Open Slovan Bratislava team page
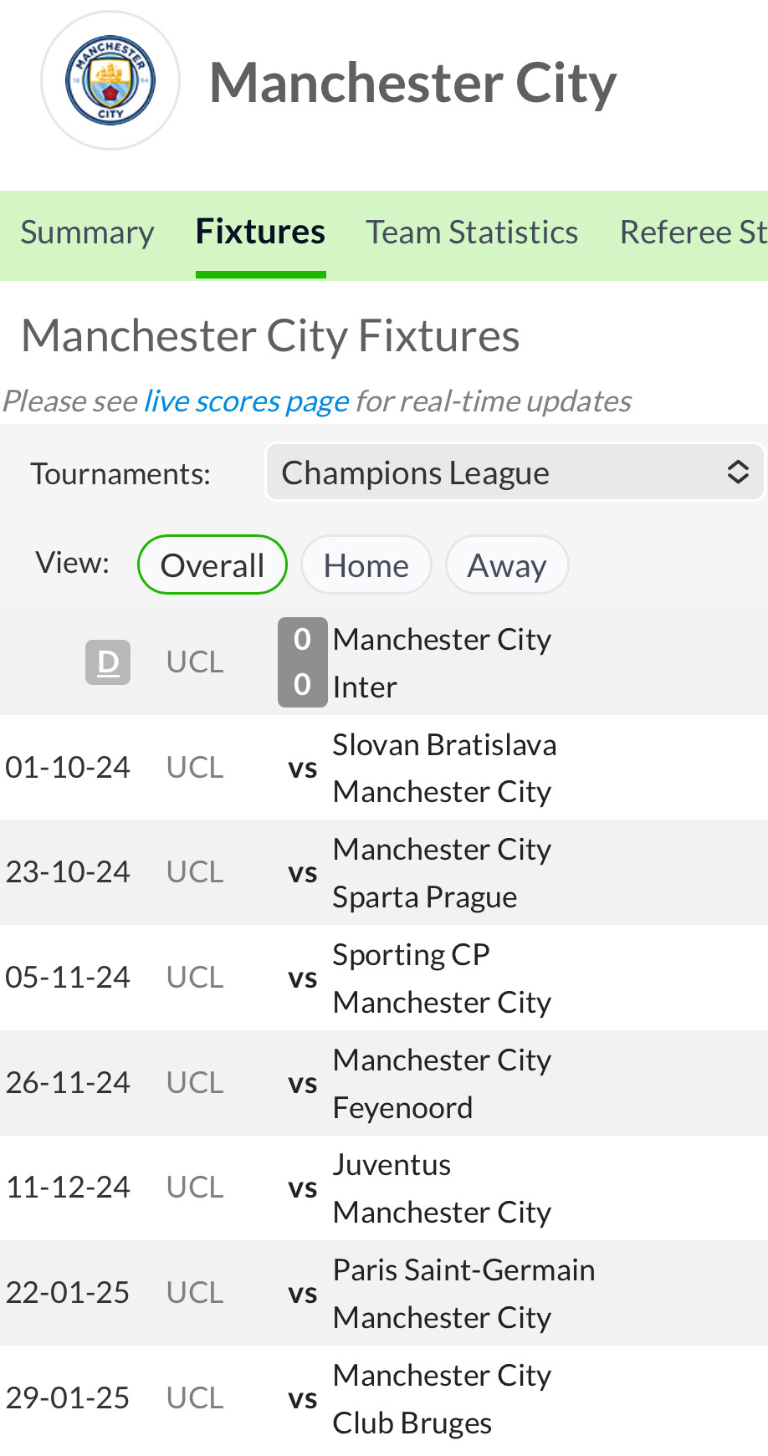This screenshot has width=768, height=1456. (444, 744)
